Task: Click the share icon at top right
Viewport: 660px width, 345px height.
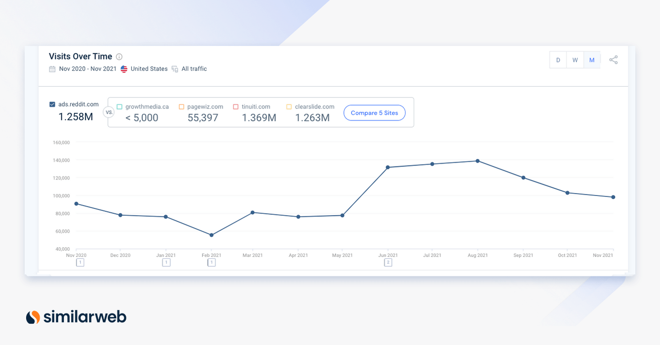Action: point(614,60)
